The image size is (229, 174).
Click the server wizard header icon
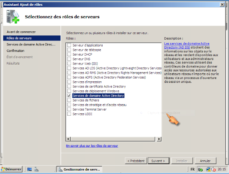click(13, 16)
